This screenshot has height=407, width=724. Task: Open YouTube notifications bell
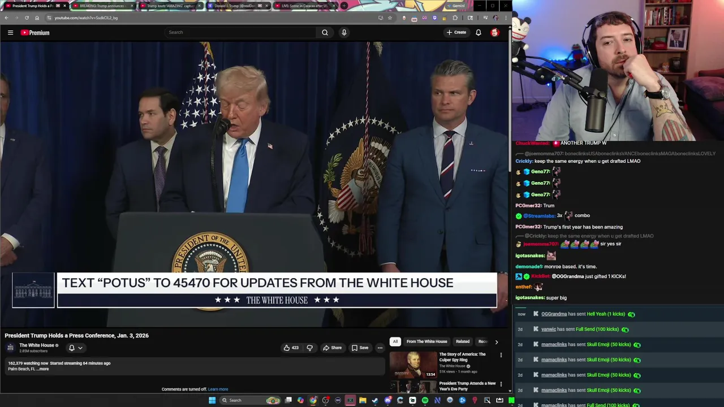click(x=479, y=32)
